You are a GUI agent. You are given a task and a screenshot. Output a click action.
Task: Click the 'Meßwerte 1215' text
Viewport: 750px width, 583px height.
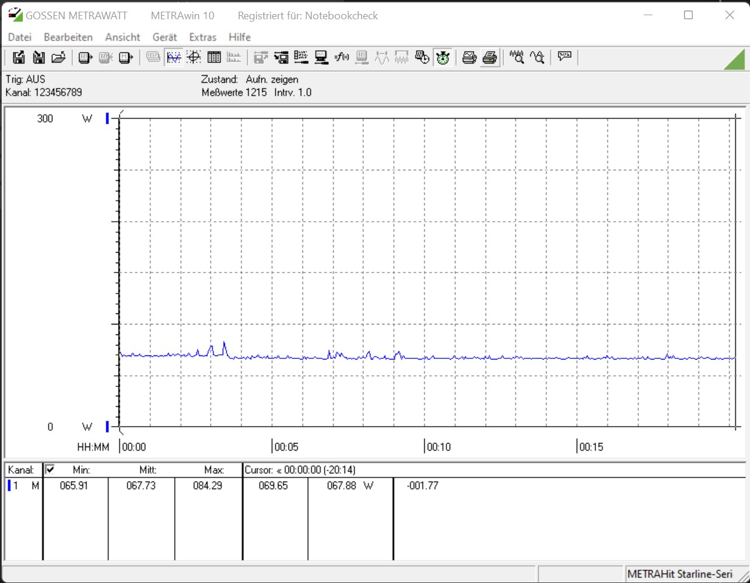234,92
